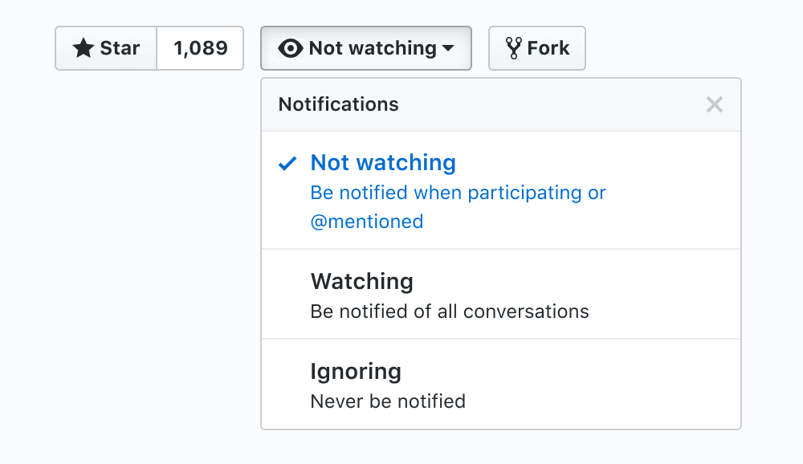Click the "Never be notified" description
This screenshot has width=803, height=464.
[388, 401]
